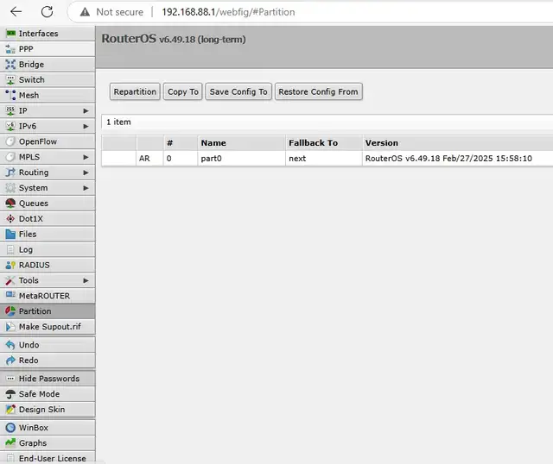Viewport: 553px width, 464px height.
Task: Click the RADIUS sidebar icon
Action: [10, 265]
